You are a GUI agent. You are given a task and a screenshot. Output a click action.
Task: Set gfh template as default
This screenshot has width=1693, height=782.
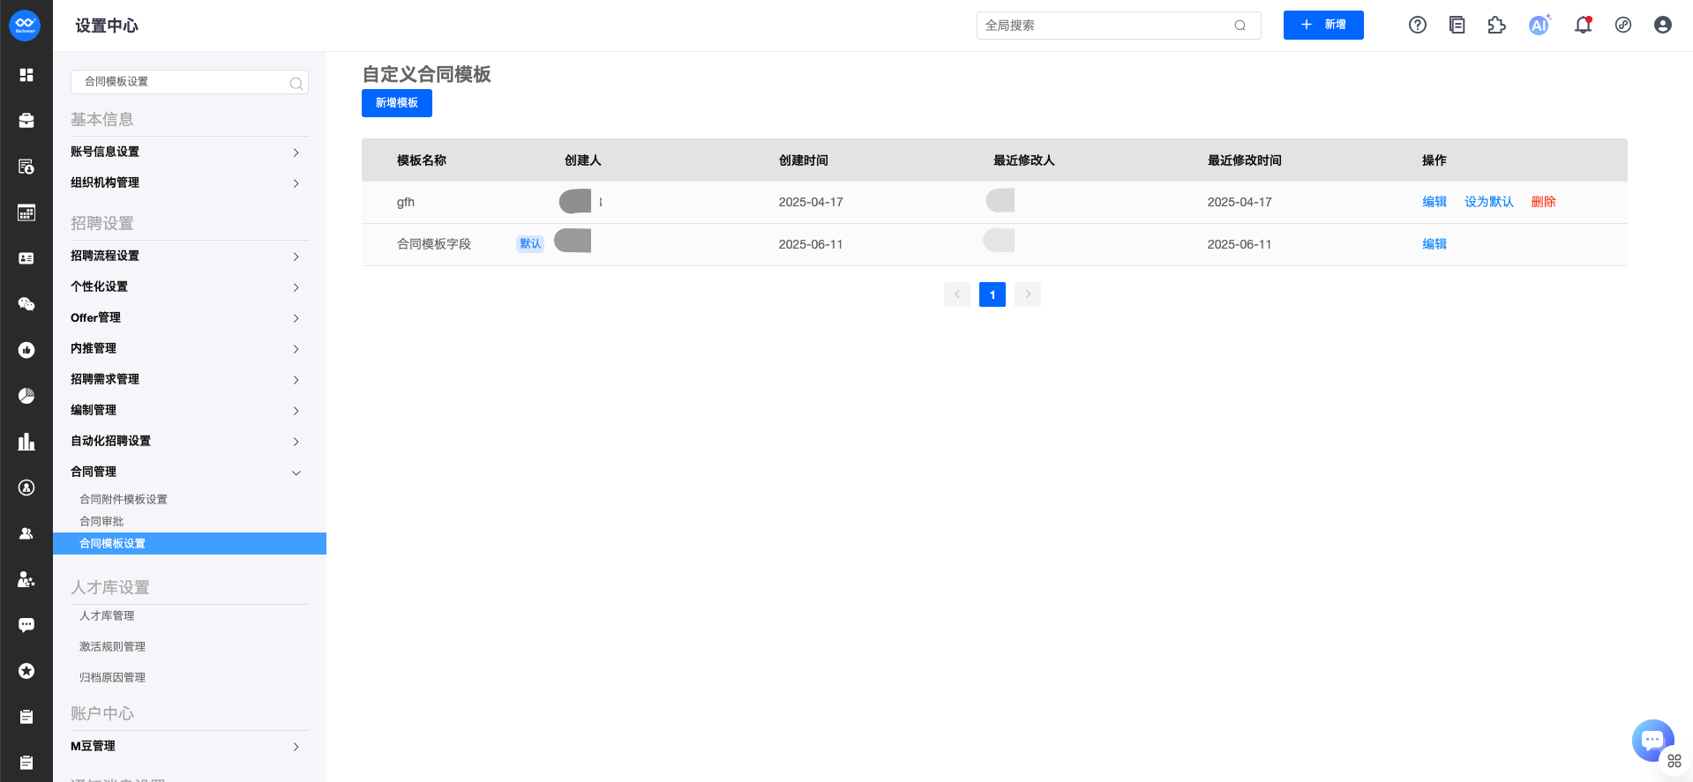pos(1489,202)
